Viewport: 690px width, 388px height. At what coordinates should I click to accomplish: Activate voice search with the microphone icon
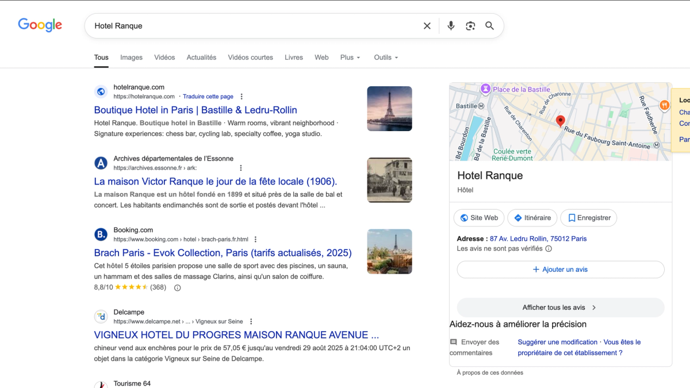click(451, 25)
